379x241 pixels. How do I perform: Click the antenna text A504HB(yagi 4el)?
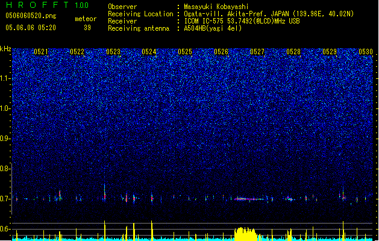click(213, 28)
